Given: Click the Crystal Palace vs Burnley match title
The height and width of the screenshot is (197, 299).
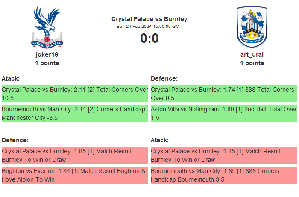Looking at the screenshot, I should [149, 19].
